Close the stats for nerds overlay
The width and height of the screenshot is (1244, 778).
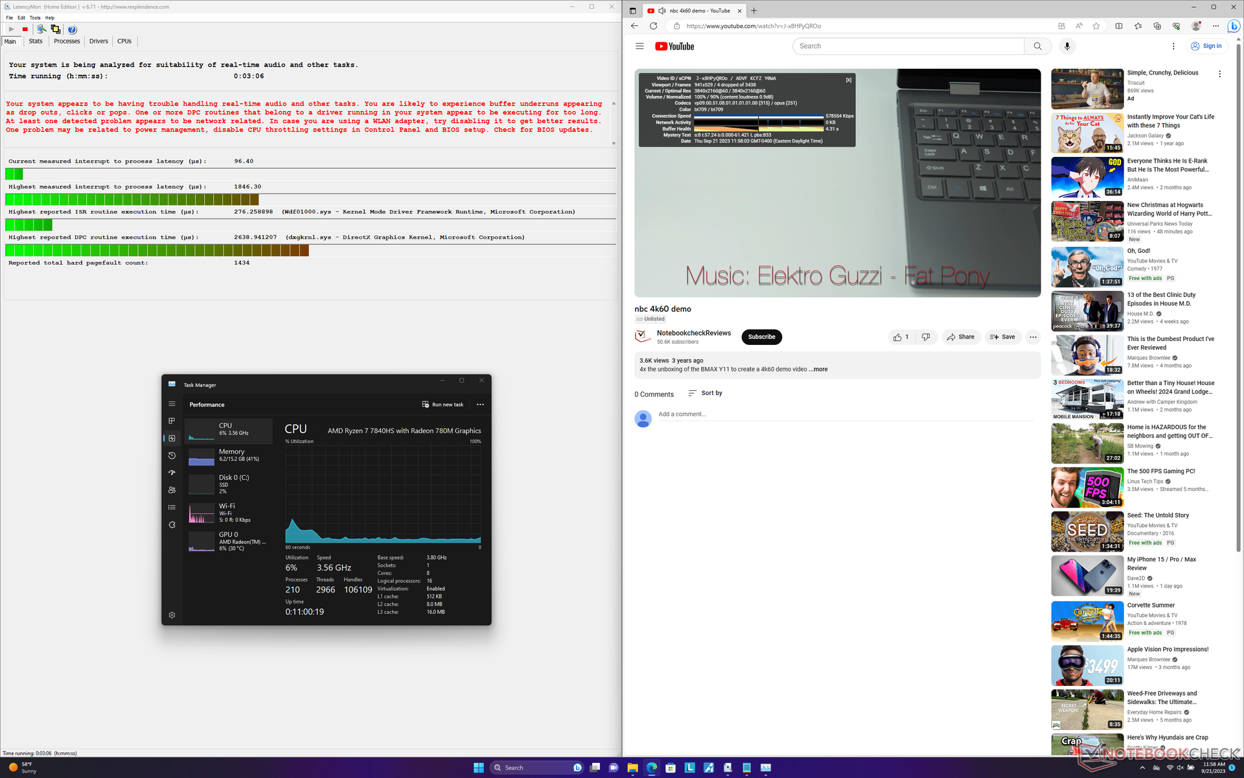click(x=848, y=80)
